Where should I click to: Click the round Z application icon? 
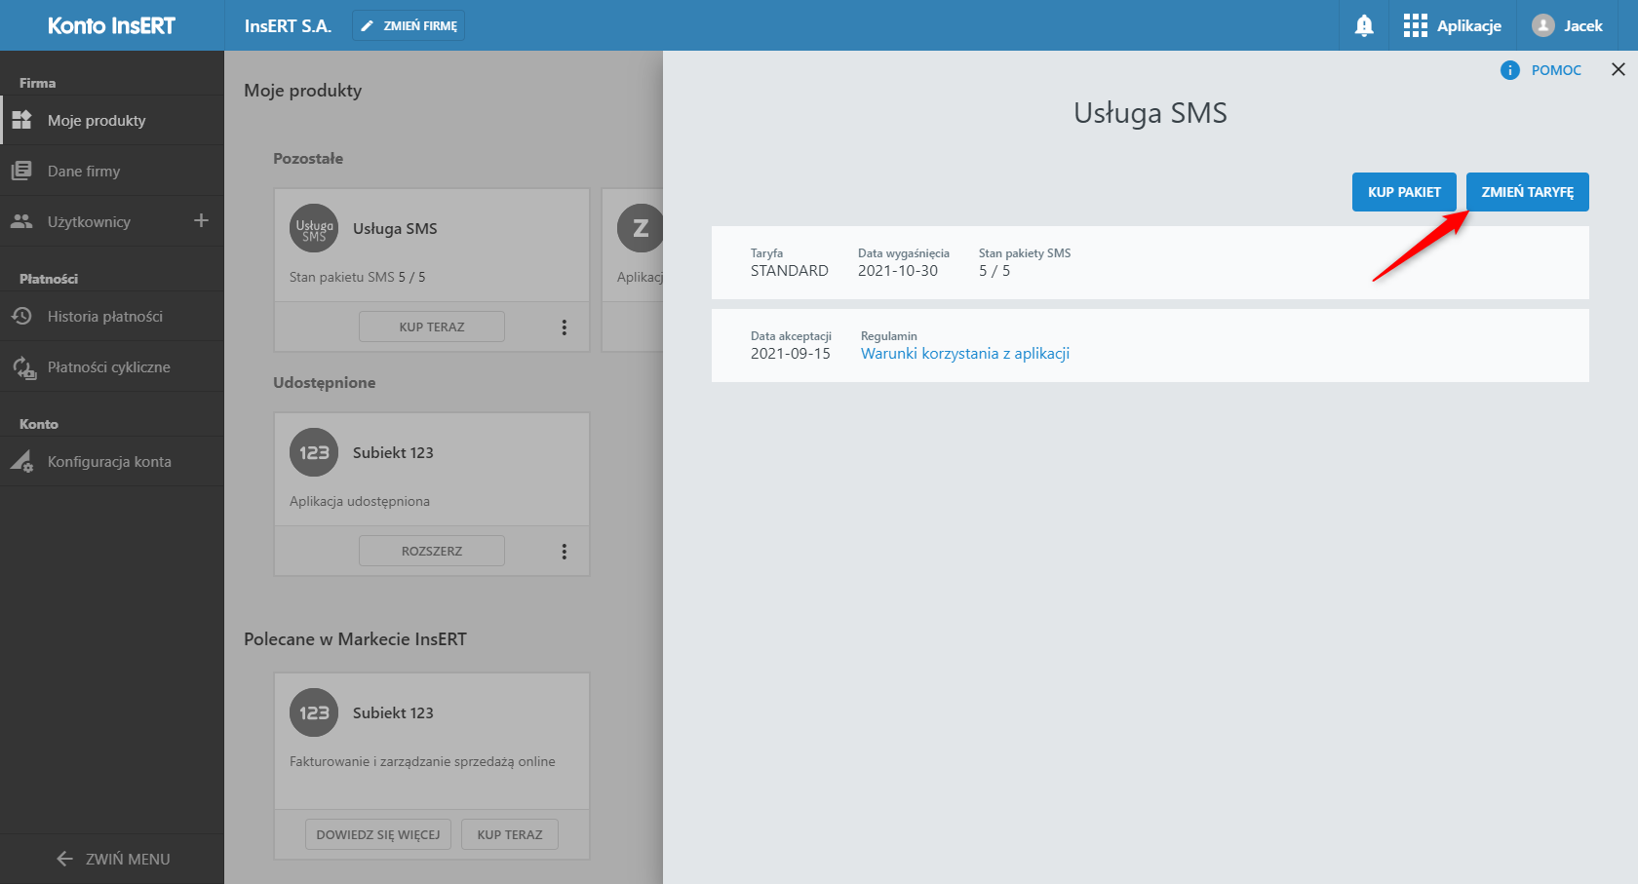click(x=640, y=228)
